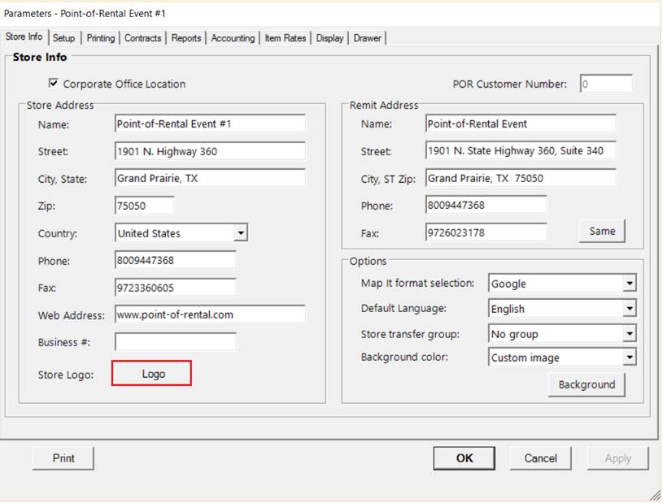Click the Logo button
663x503 pixels.
152,373
